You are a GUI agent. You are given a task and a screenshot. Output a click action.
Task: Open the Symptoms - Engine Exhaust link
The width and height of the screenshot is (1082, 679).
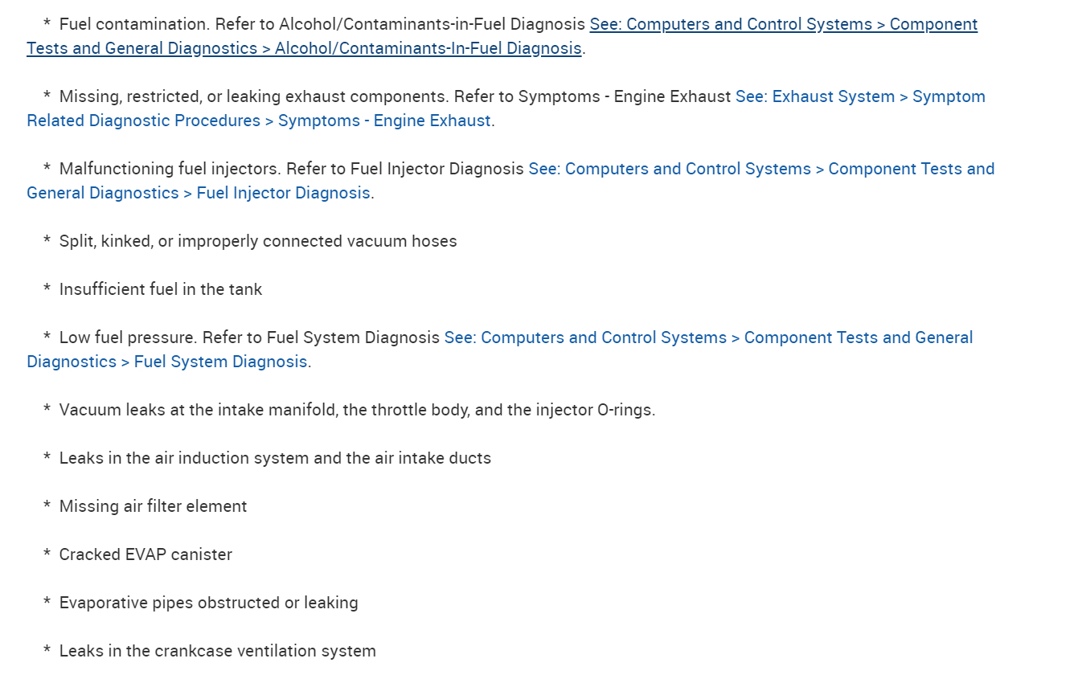[x=384, y=121]
